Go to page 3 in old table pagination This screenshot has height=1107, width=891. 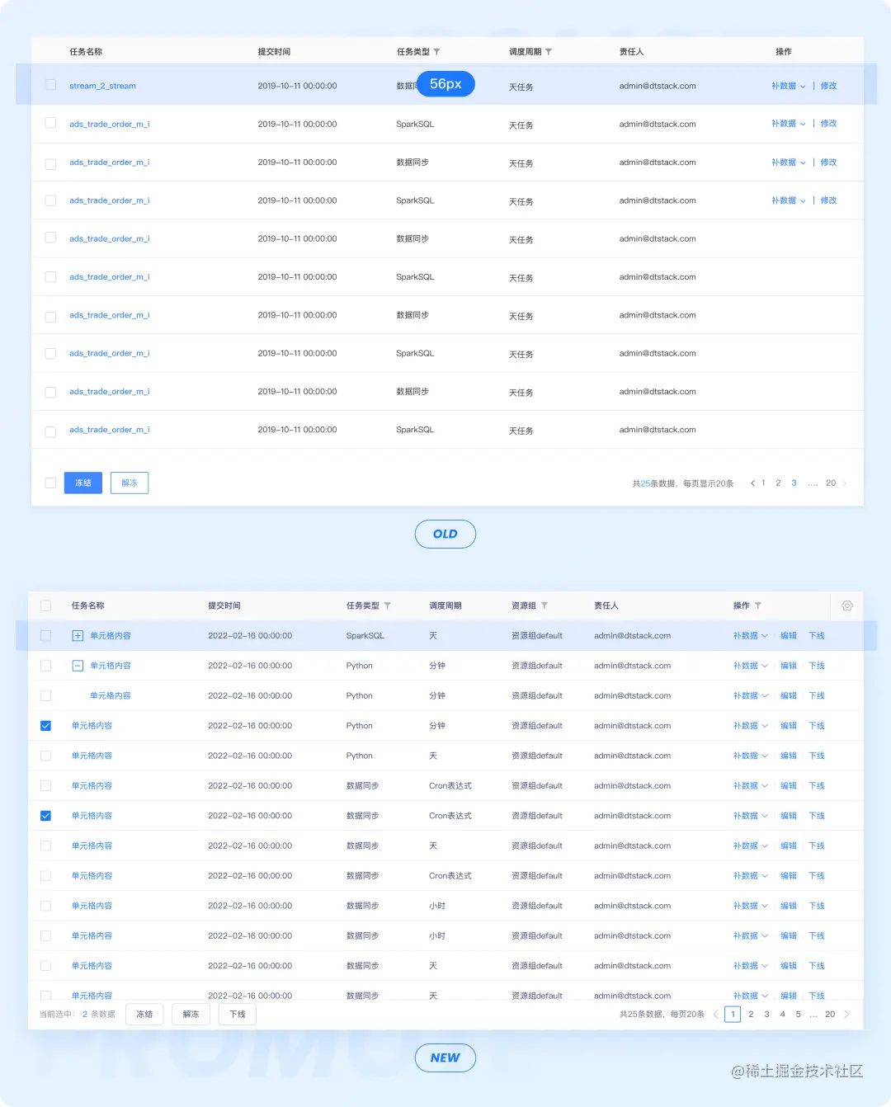coord(794,483)
